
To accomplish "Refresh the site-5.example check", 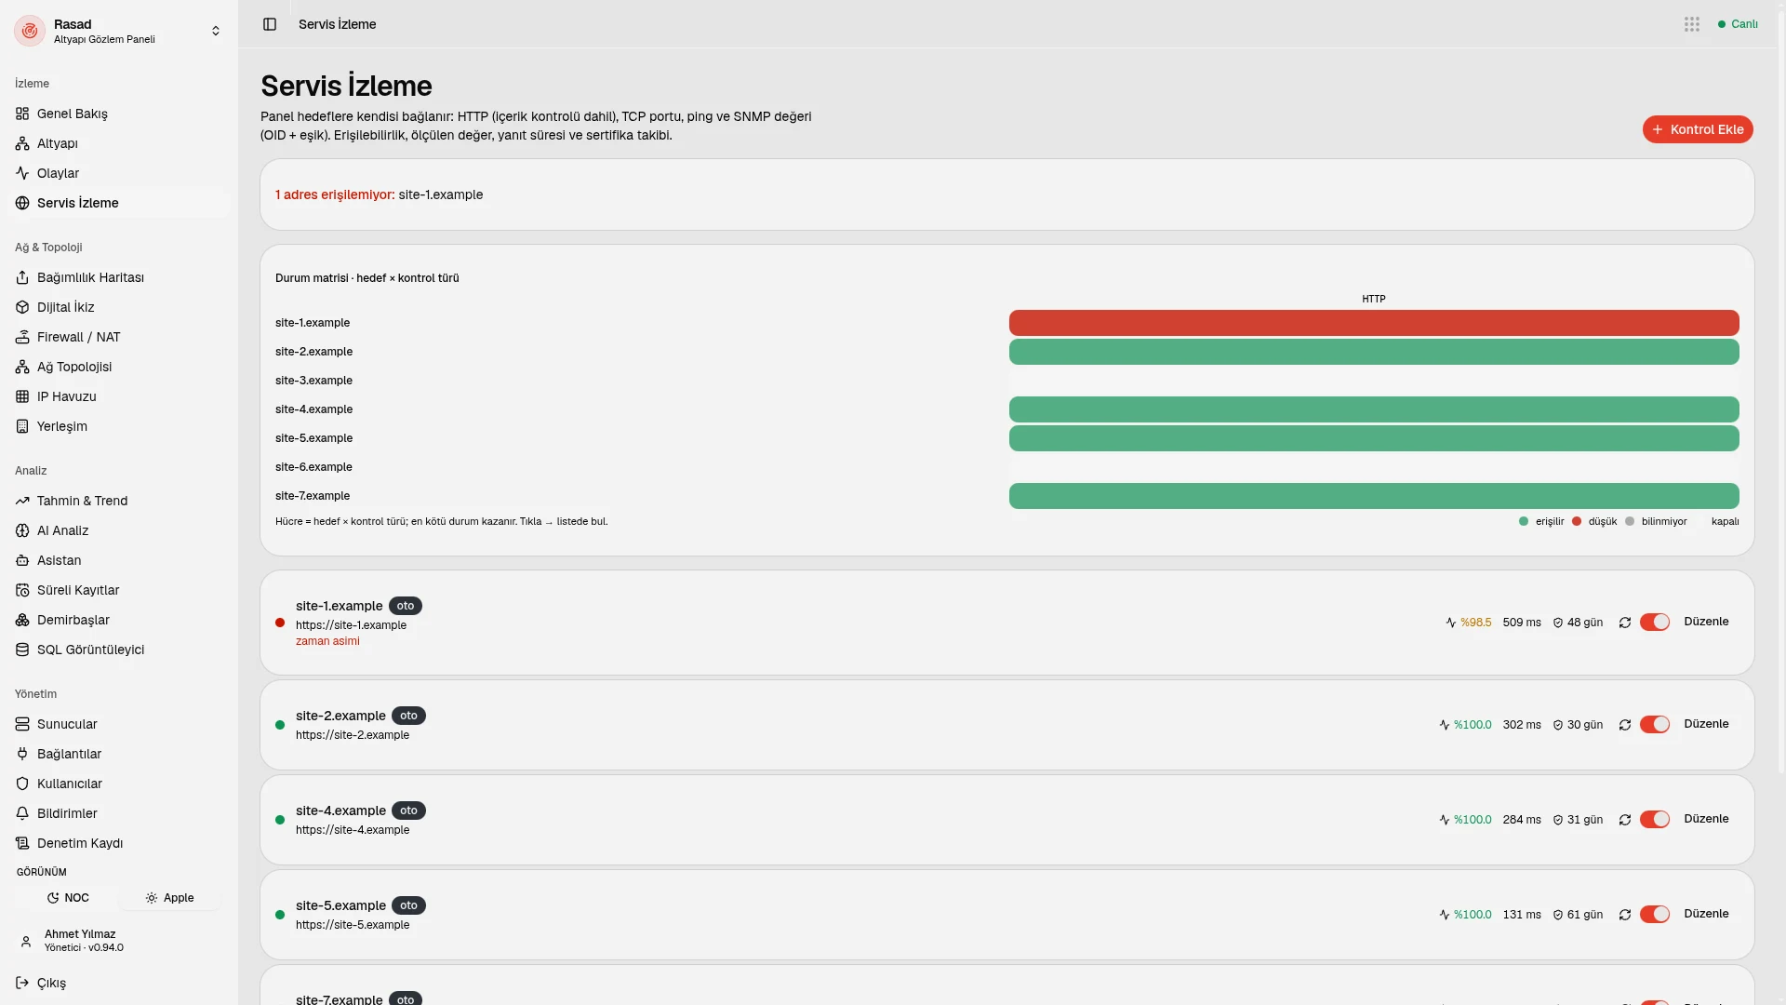I will pos(1625,915).
